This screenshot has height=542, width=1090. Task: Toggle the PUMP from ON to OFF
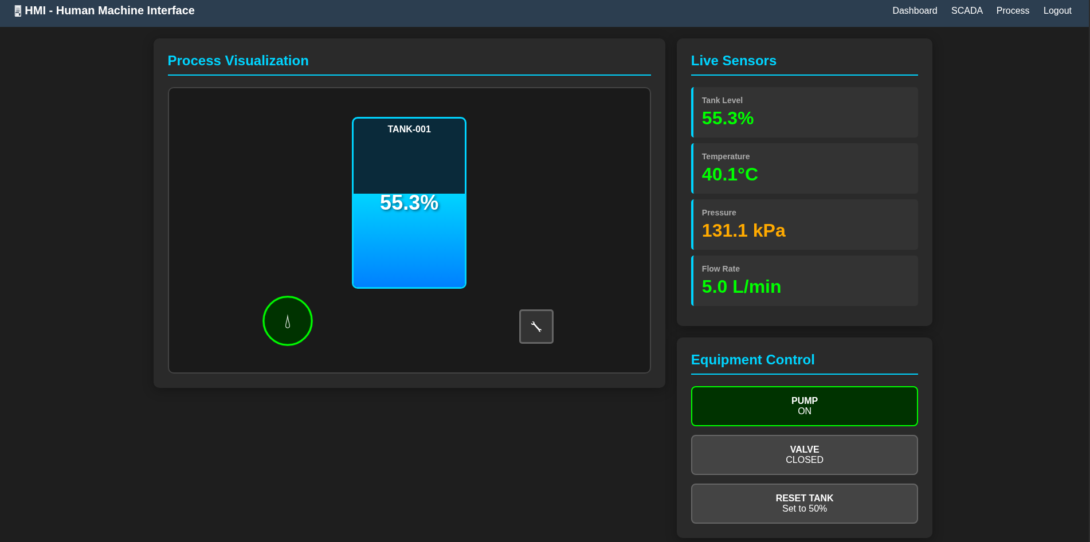pos(804,406)
